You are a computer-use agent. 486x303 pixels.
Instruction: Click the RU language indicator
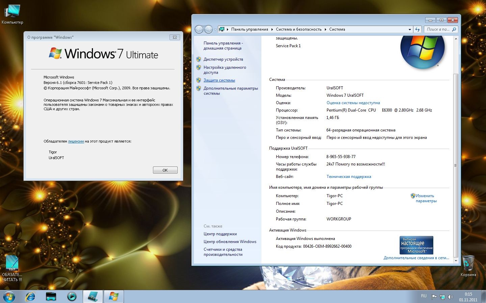(x=424, y=296)
